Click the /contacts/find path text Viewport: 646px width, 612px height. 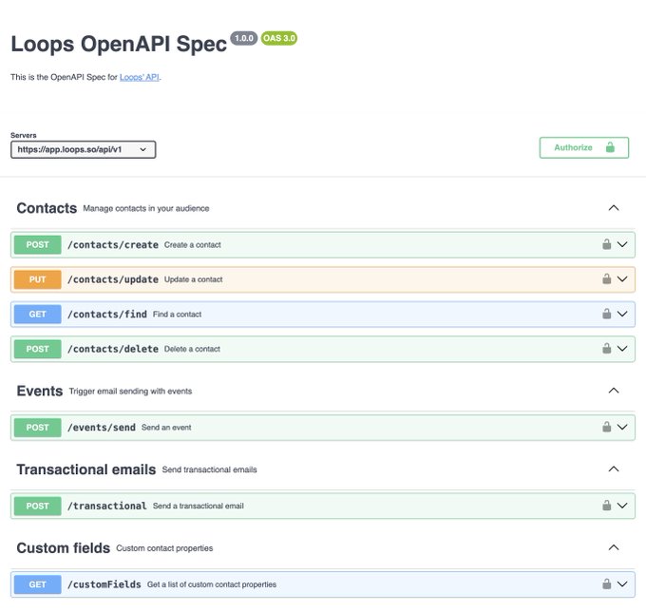point(107,314)
